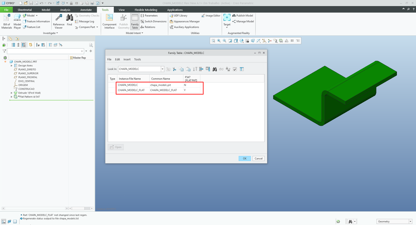Open the Feature List
This screenshot has height=225, width=416.
[32, 27]
